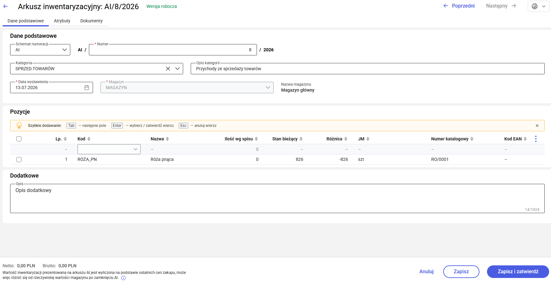Click the Opis dodatkowy text area

[x=277, y=198]
